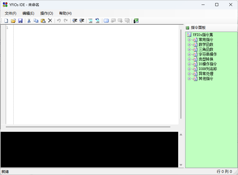Expand the IO操作指令 tree node
Viewport: 238px width, 175px height.
[x=189, y=64]
